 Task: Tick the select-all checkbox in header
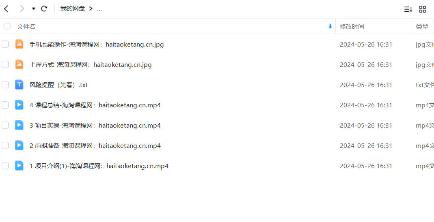coord(7,26)
